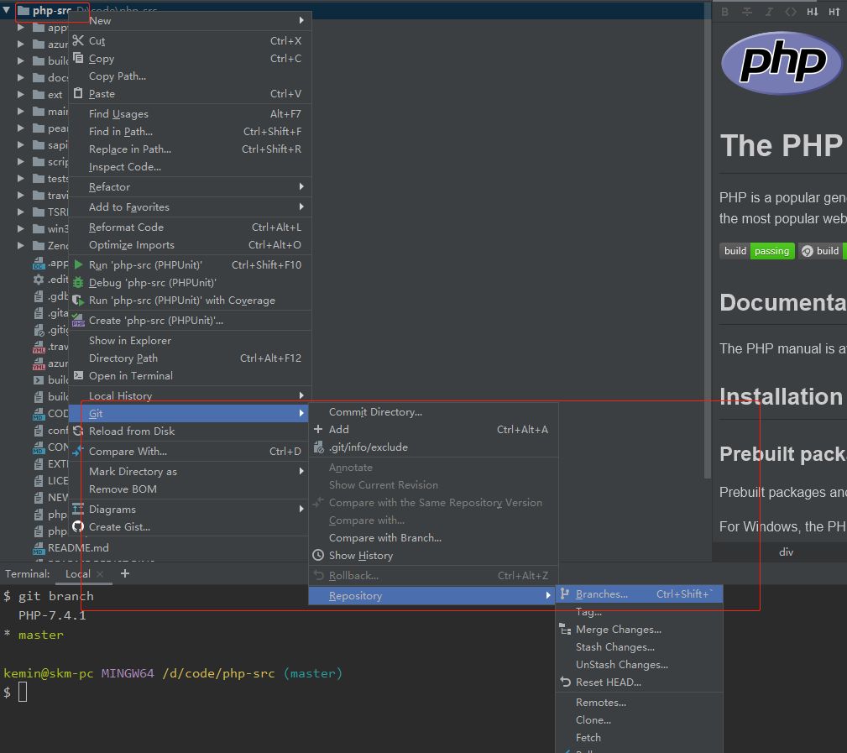This screenshot has width=847, height=753.
Task: Select the Git menu entry
Action: coord(191,413)
